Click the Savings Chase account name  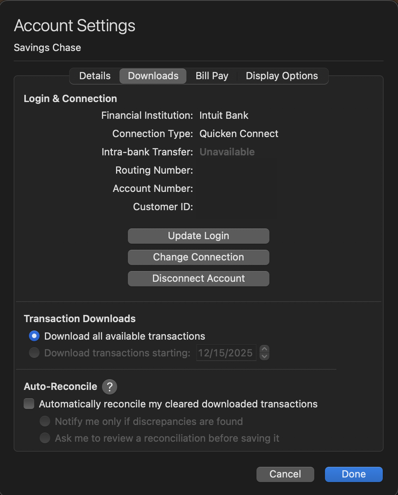47,48
